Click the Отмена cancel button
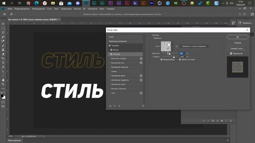 pyautogui.click(x=237, y=43)
